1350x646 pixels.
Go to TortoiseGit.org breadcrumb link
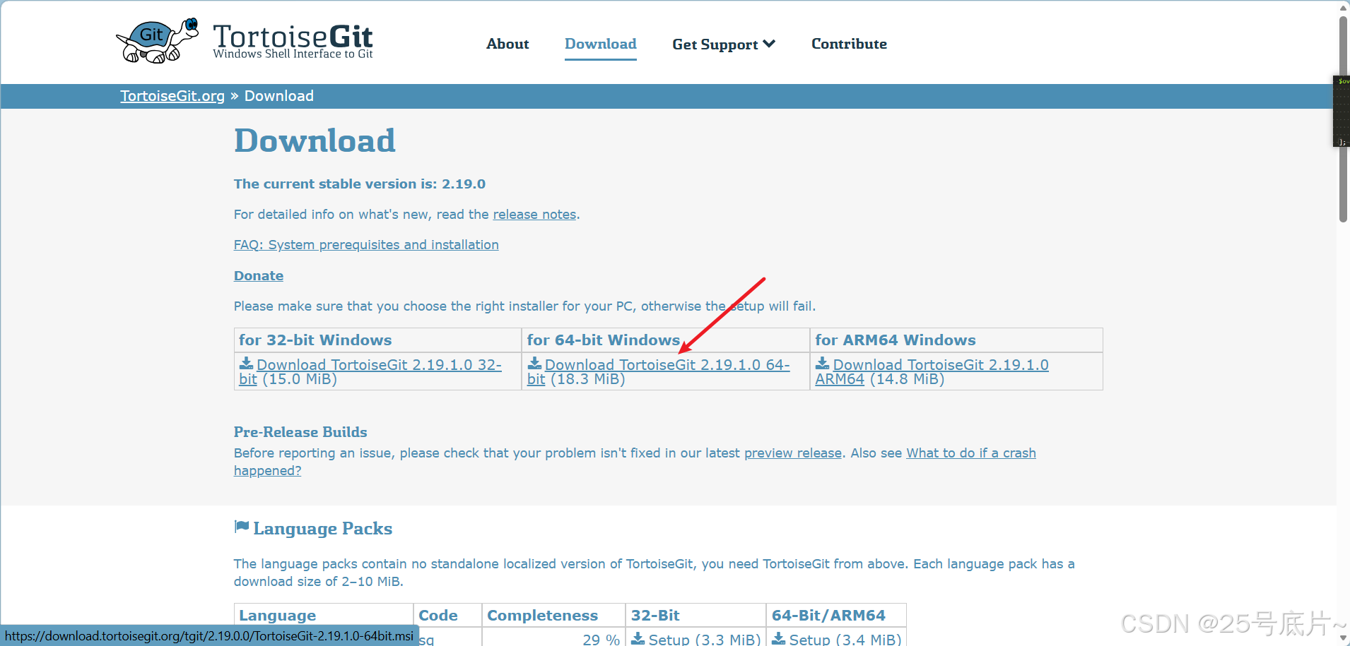[x=172, y=96]
